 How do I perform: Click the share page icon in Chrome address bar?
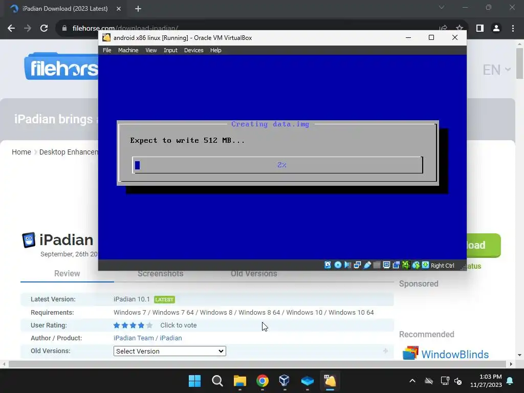pyautogui.click(x=443, y=29)
